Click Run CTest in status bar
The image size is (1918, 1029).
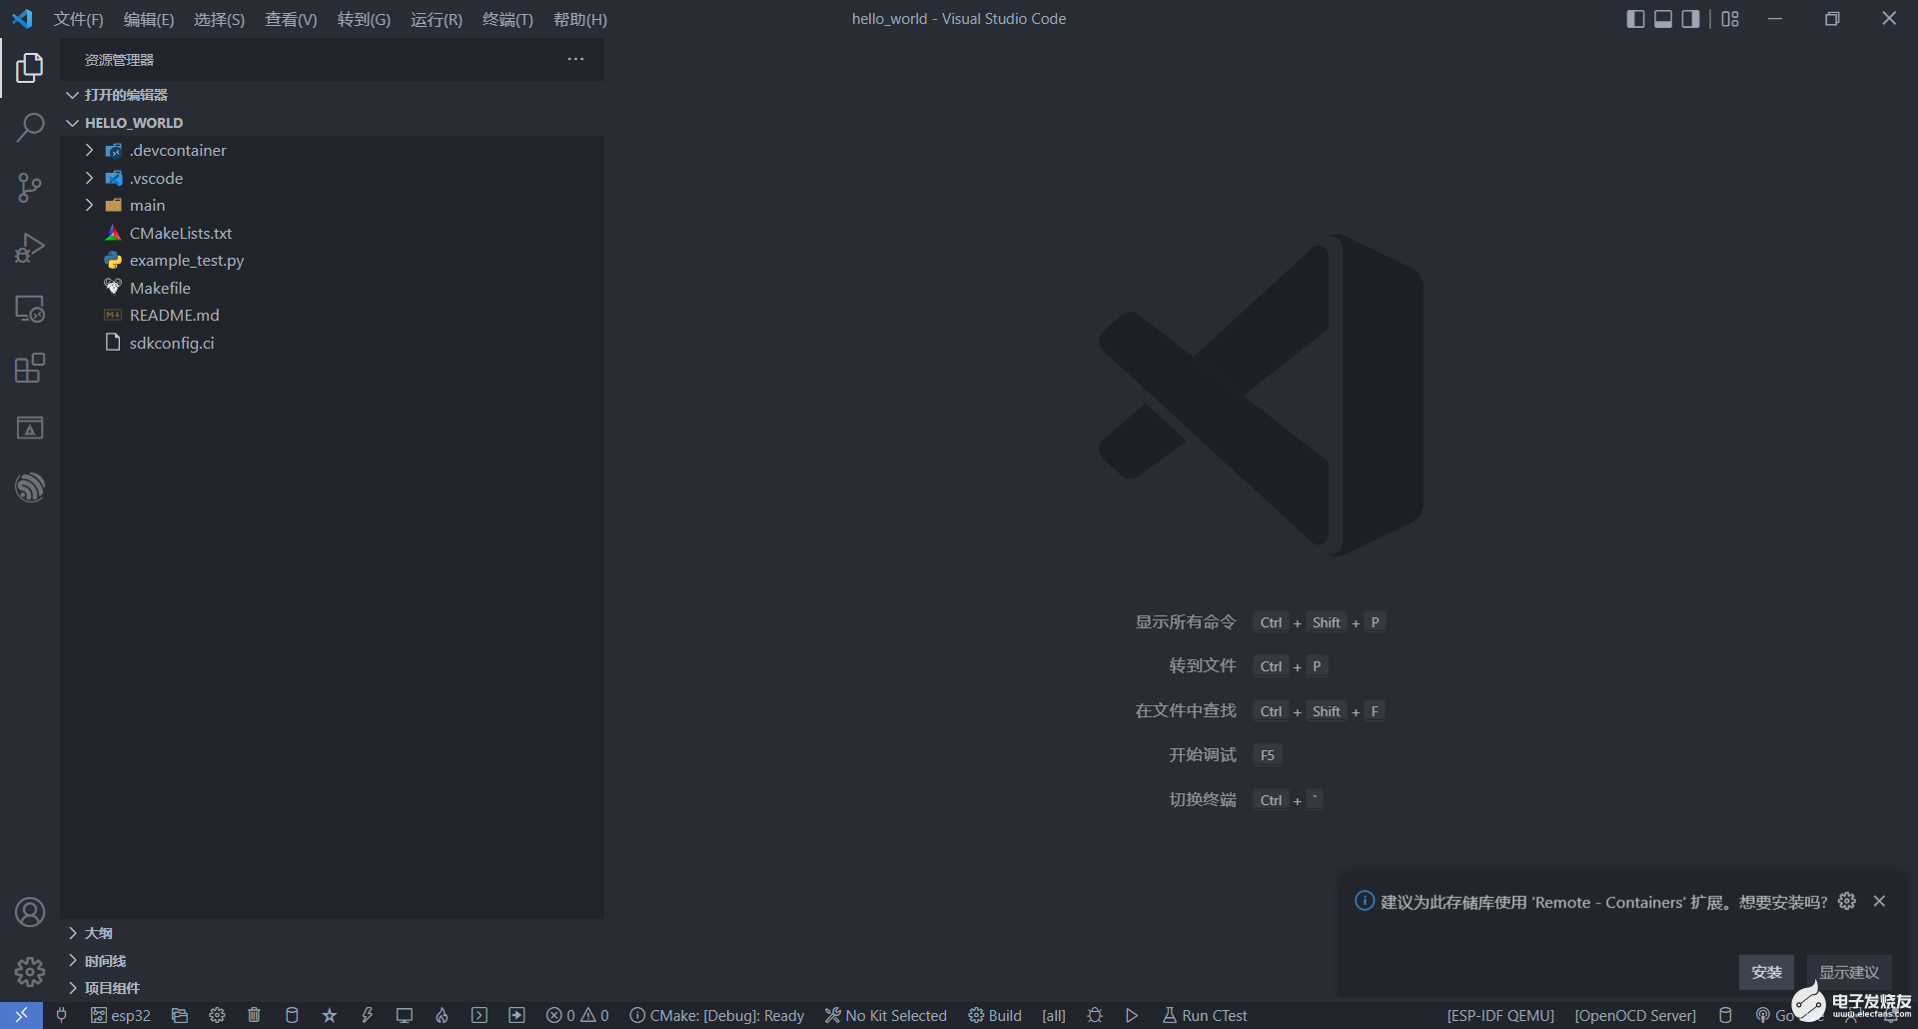tap(1205, 1015)
